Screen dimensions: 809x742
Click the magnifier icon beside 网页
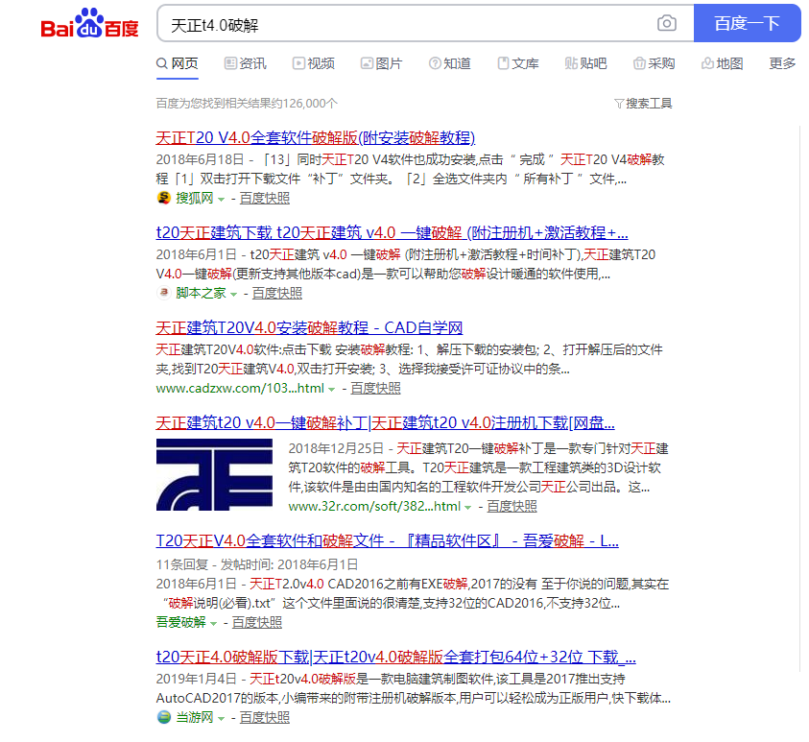pos(162,63)
